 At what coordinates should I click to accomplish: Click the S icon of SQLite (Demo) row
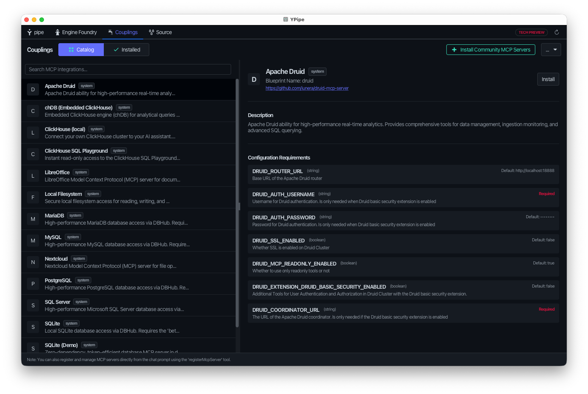click(x=33, y=348)
